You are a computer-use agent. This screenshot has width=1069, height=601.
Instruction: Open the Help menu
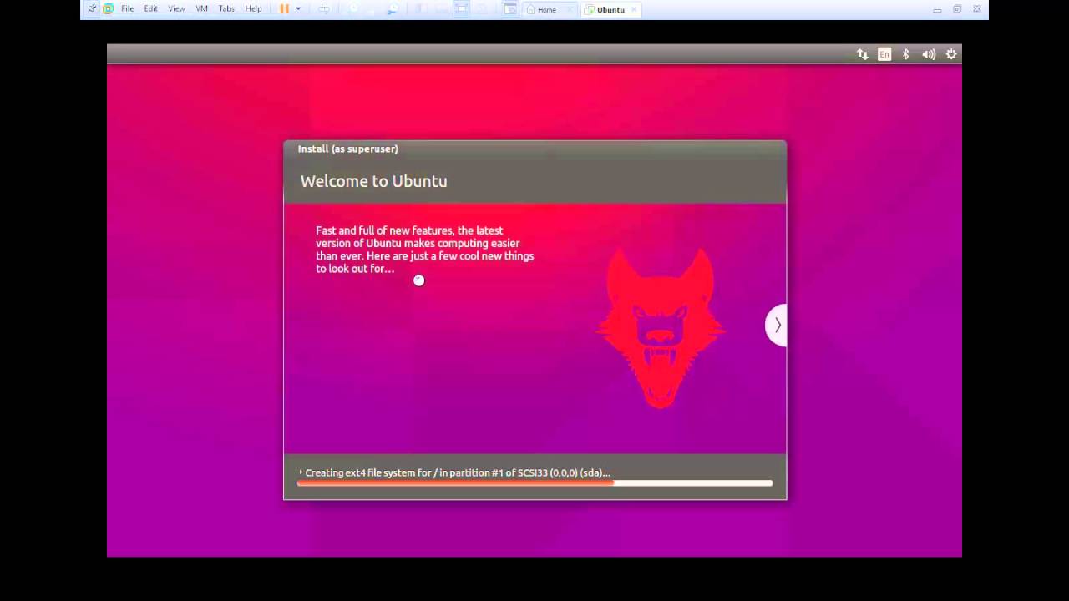click(253, 9)
